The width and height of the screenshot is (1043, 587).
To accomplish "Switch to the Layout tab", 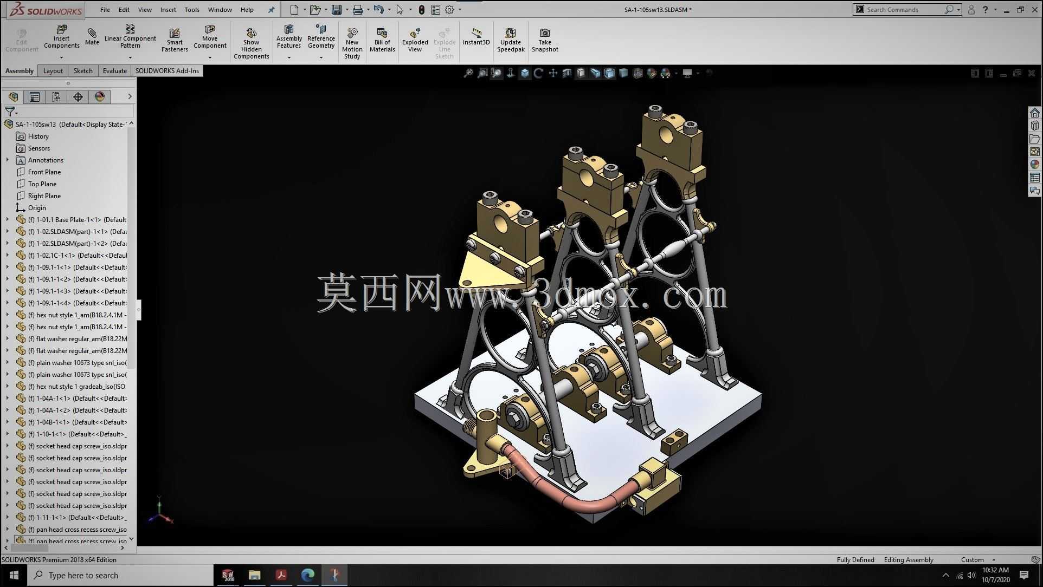I will pos(53,71).
